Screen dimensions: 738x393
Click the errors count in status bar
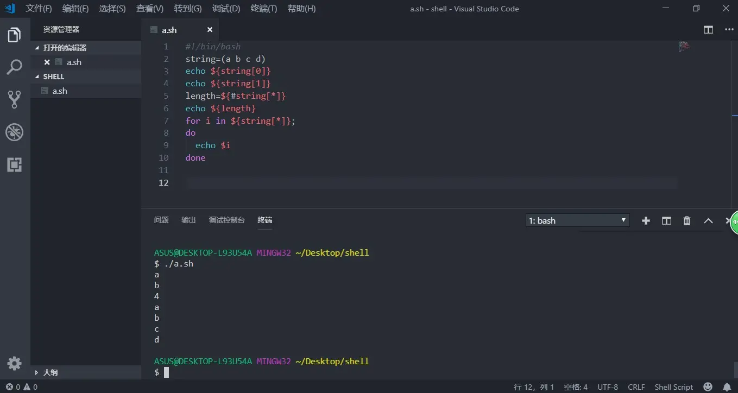click(x=12, y=387)
